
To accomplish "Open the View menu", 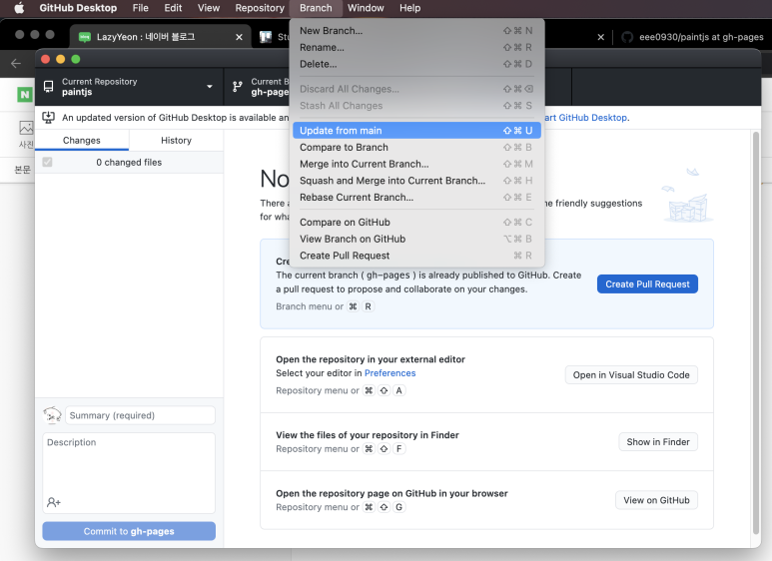I will 209,8.
